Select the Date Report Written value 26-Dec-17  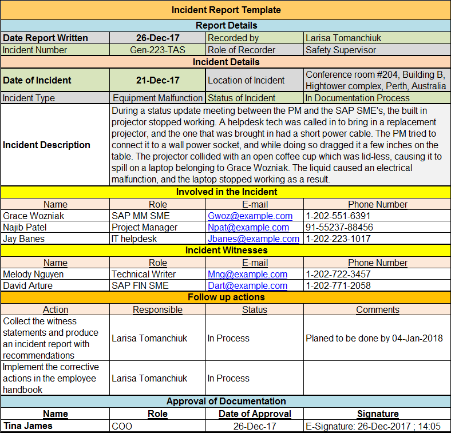(157, 38)
